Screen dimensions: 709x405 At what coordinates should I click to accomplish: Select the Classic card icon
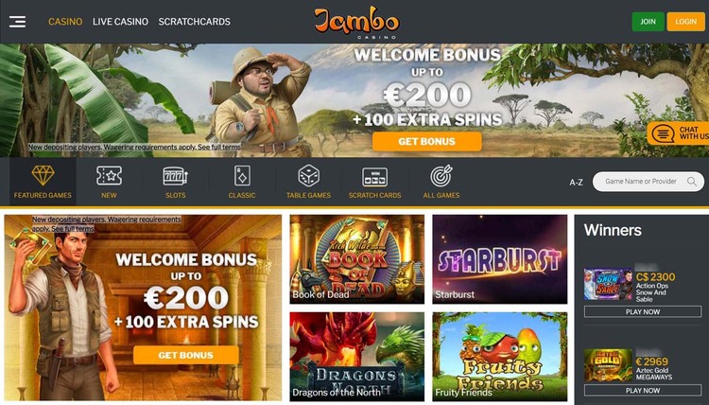(242, 176)
